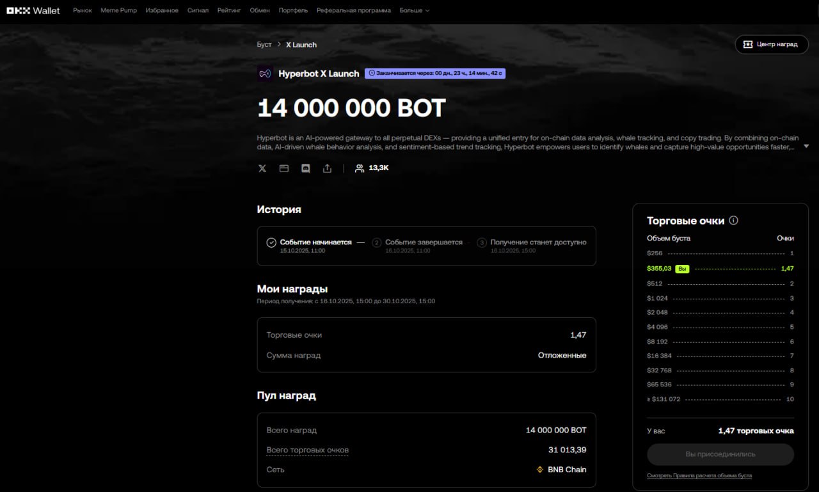
Task: Click the Центр наград button
Action: (x=771, y=44)
